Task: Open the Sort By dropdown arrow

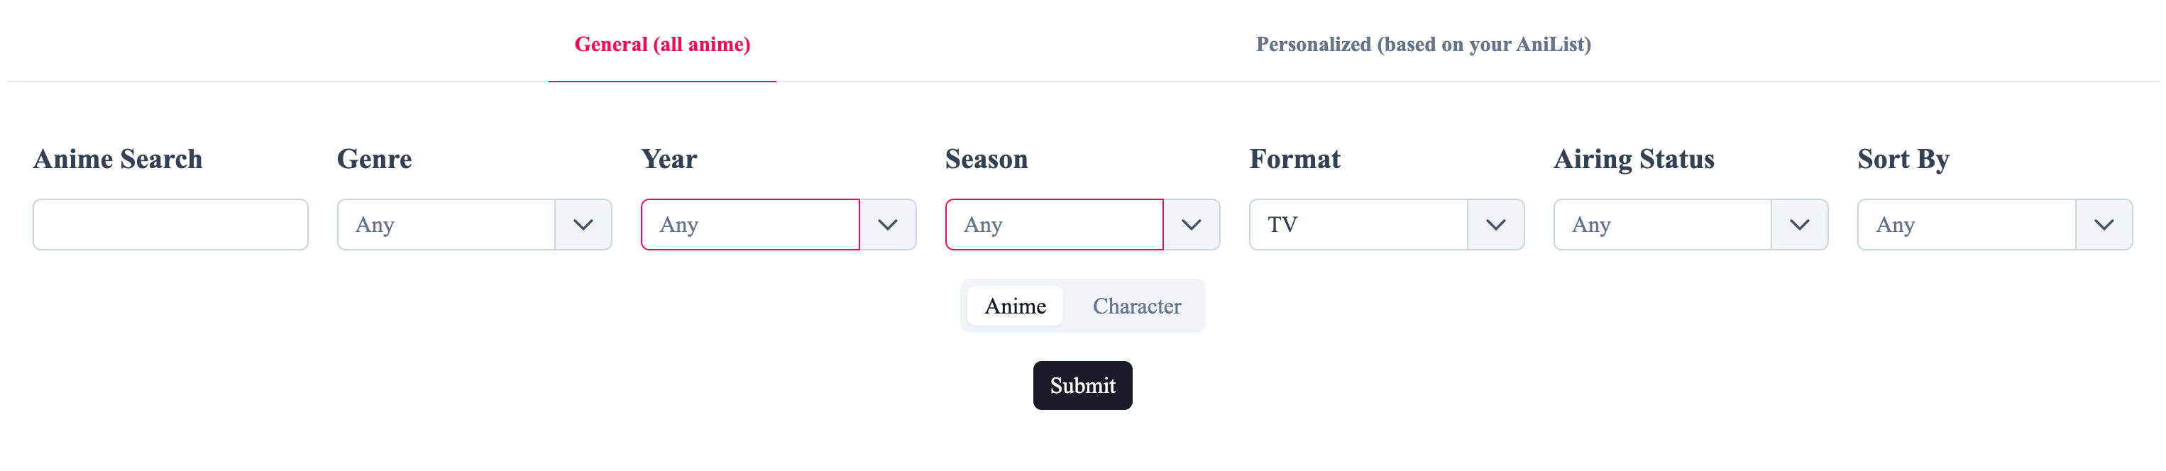Action: coord(2104,225)
